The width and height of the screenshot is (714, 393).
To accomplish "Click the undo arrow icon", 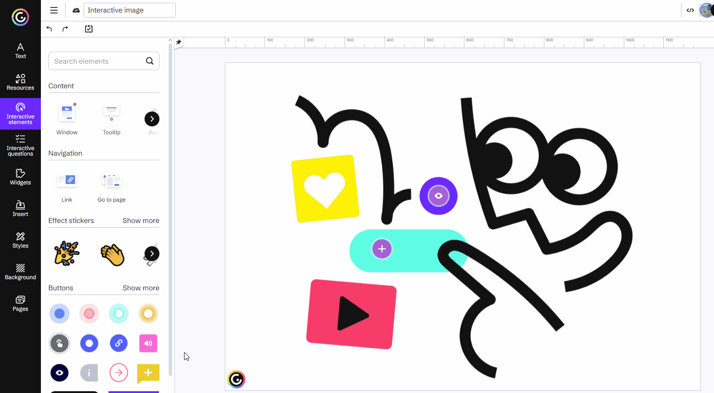I will pyautogui.click(x=49, y=29).
